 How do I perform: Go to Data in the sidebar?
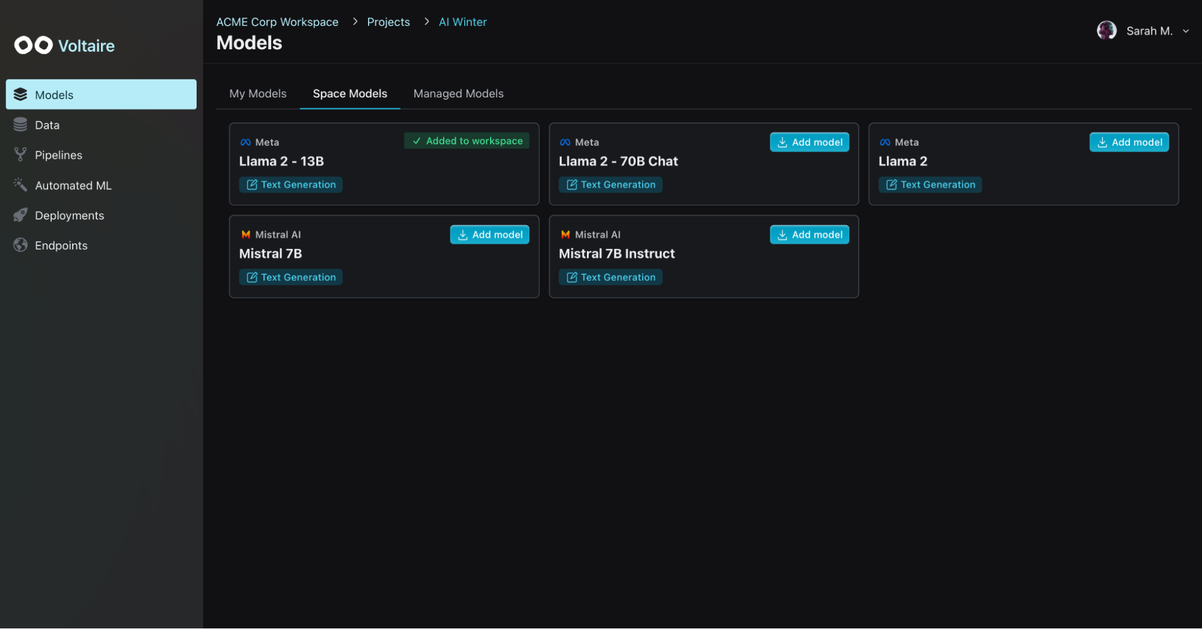(101, 124)
